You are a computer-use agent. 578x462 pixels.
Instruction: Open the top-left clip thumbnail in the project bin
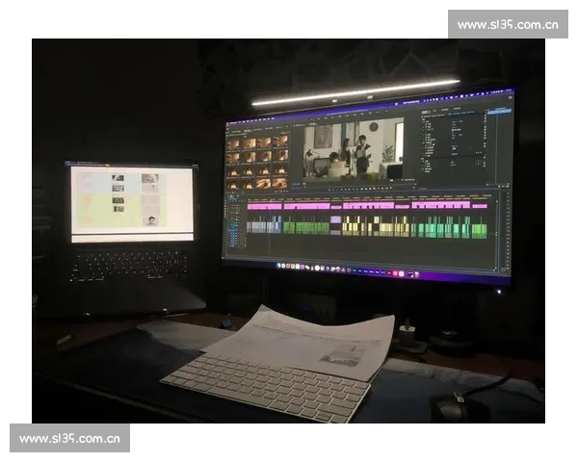coord(233,143)
